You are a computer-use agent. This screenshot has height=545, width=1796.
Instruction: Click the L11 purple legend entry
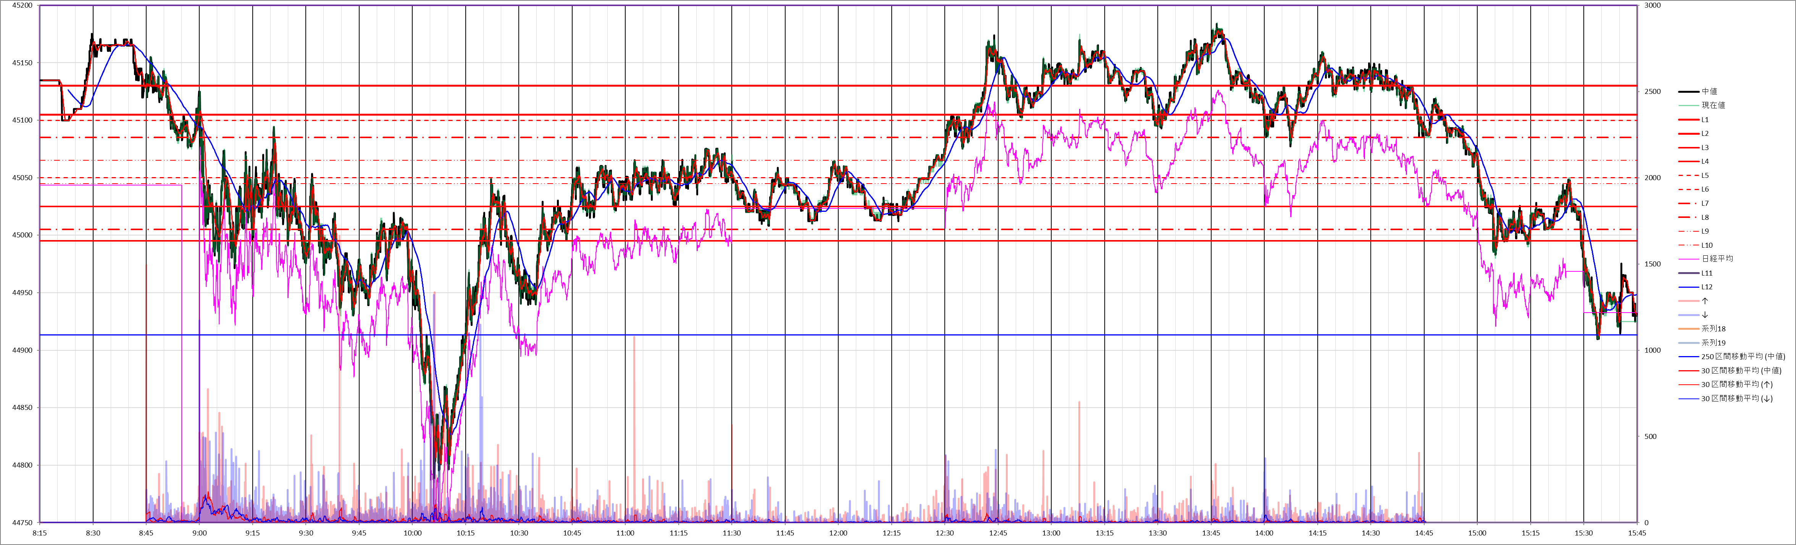coord(1706,273)
